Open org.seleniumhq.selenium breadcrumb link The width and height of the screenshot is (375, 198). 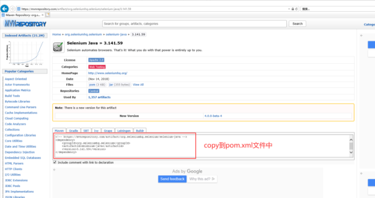pos(83,34)
